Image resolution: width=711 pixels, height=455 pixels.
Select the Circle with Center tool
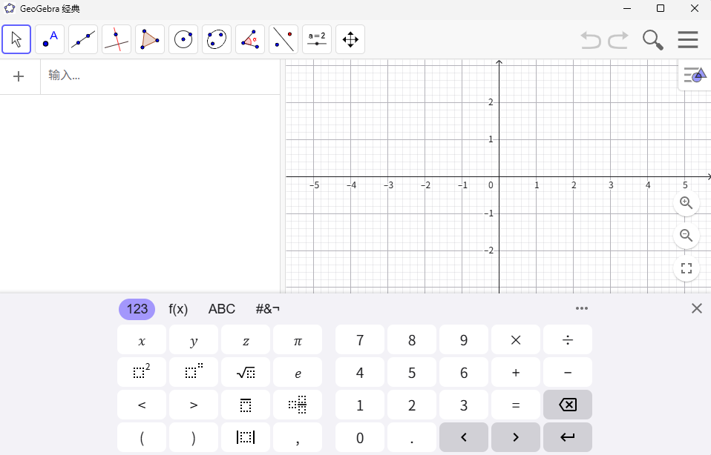click(x=183, y=39)
